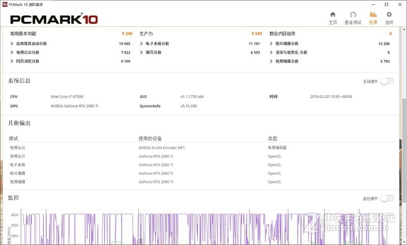
Task: Expand the 电子表格分数 row
Action: point(141,44)
